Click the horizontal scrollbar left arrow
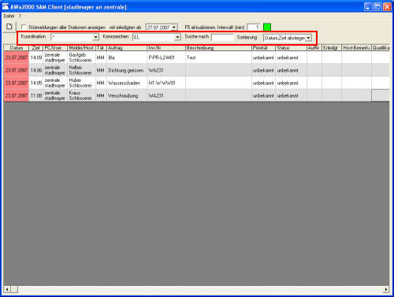The height and width of the screenshot is (297, 394). click(x=7, y=289)
